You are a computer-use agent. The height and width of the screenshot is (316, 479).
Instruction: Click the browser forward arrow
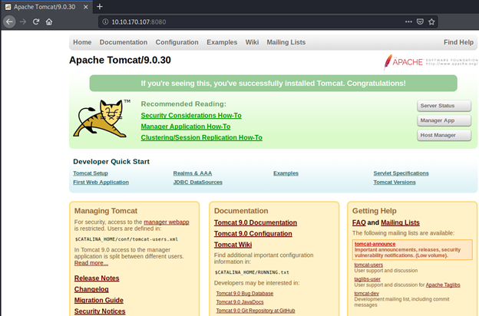[x=23, y=21]
